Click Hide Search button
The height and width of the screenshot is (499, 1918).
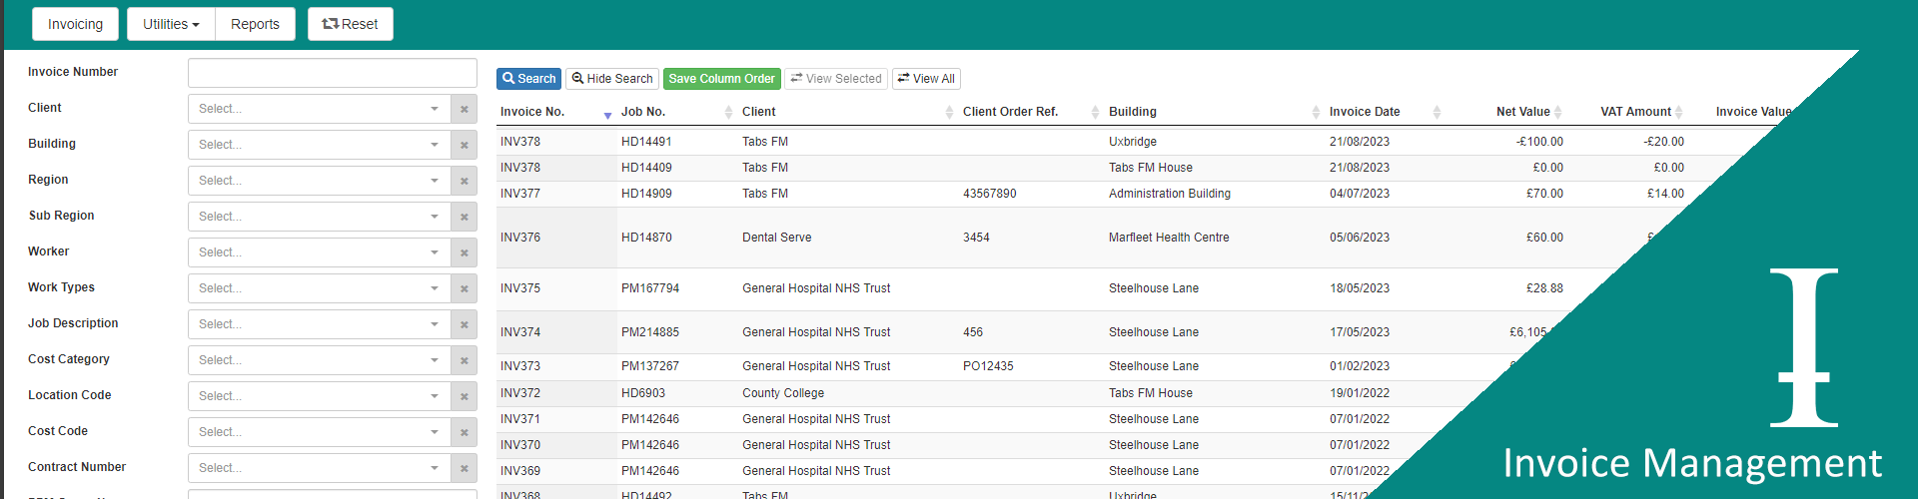click(x=612, y=79)
